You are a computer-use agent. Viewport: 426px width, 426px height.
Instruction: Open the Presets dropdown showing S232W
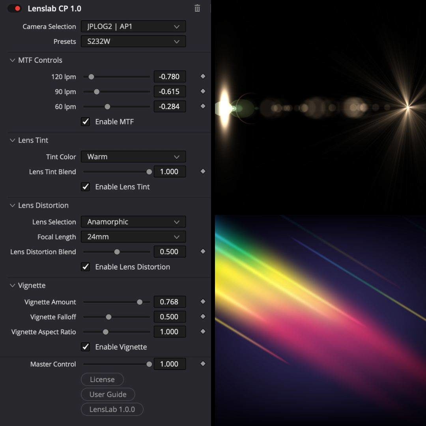(x=133, y=41)
